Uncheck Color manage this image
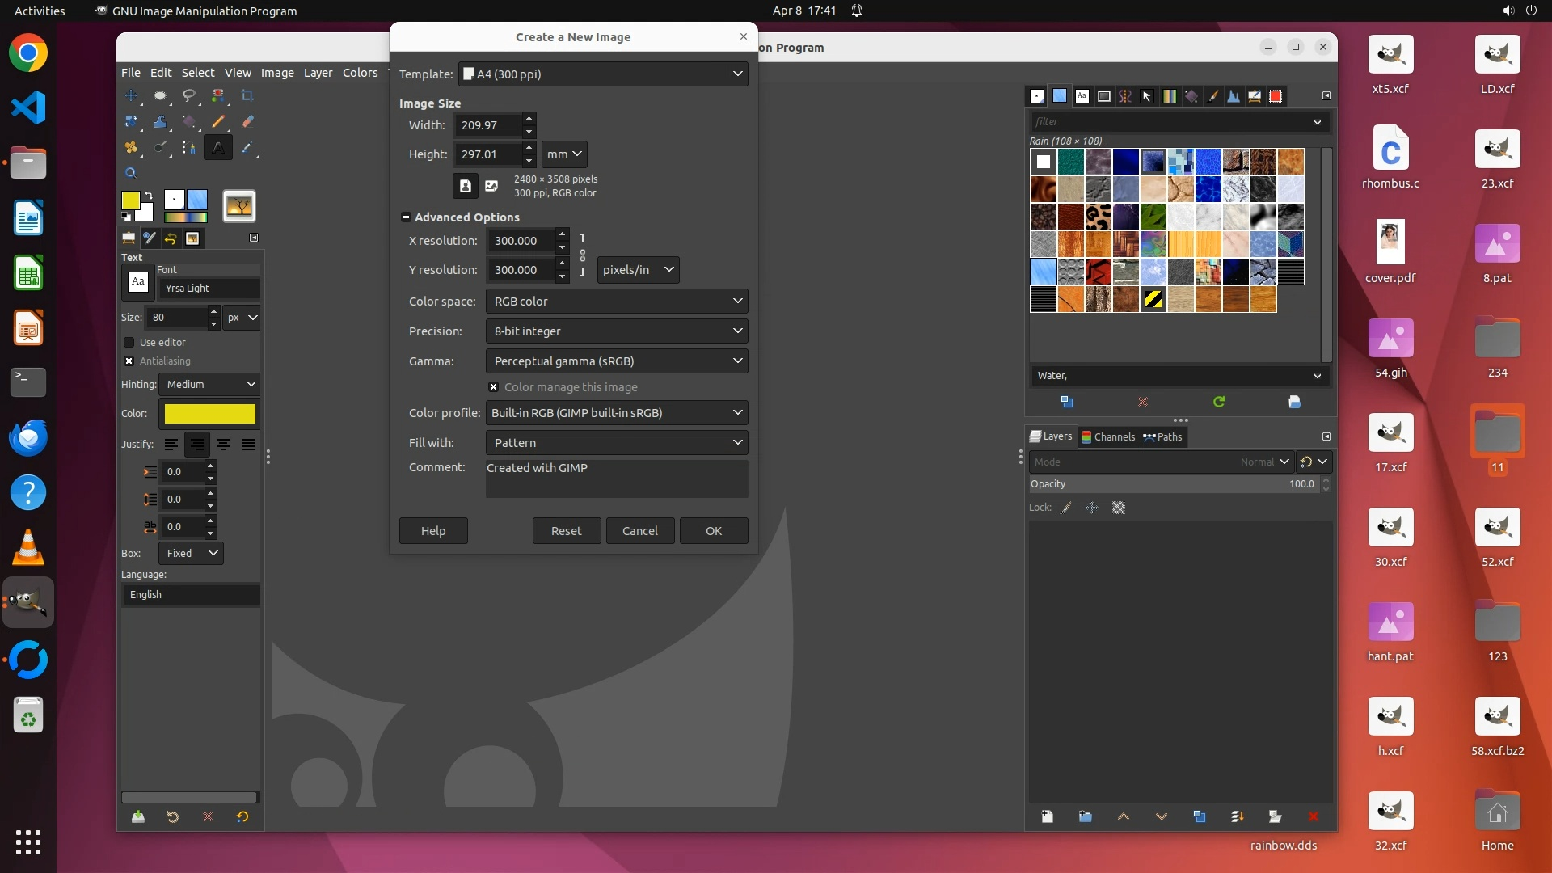The height and width of the screenshot is (873, 1552). (494, 387)
